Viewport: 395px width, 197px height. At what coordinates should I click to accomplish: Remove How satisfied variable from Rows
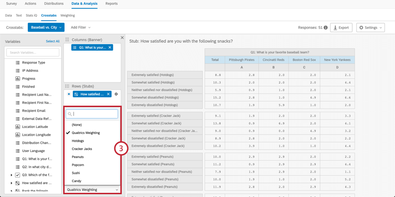point(108,94)
